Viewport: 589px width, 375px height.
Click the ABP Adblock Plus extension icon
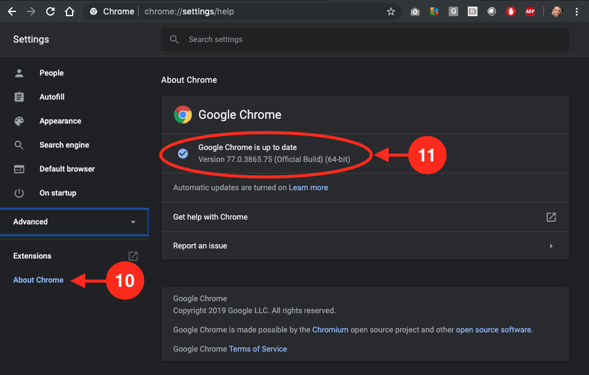530,11
